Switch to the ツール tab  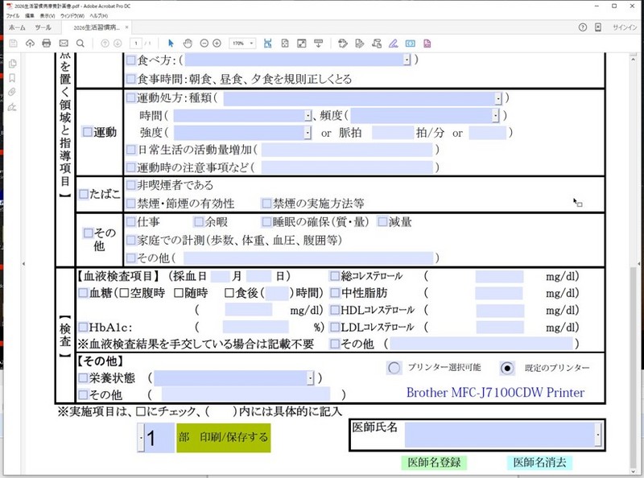click(x=43, y=27)
